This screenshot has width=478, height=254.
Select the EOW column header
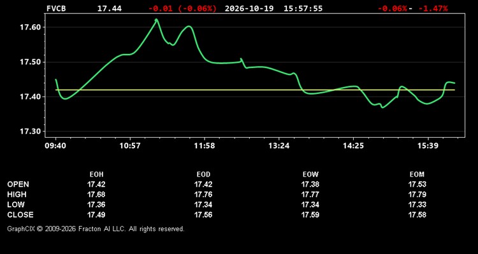(x=310, y=175)
